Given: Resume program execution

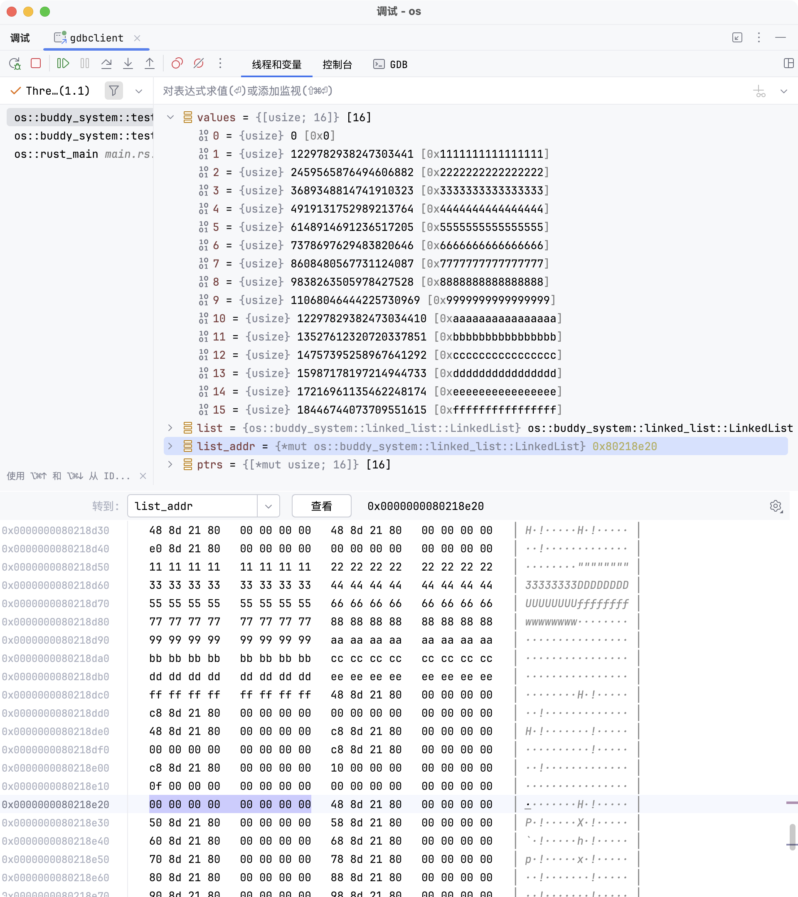Looking at the screenshot, I should (63, 64).
